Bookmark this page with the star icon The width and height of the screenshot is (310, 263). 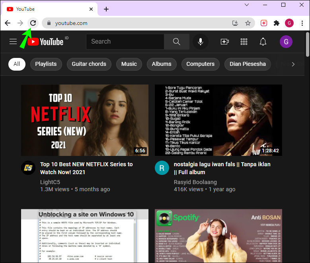point(248,23)
